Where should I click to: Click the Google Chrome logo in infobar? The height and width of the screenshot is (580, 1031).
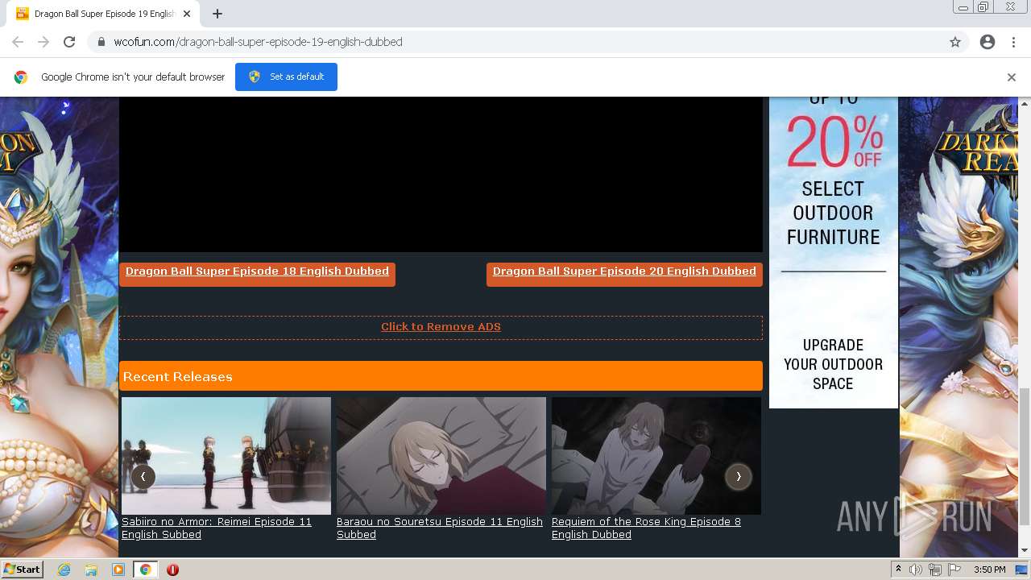tap(21, 77)
